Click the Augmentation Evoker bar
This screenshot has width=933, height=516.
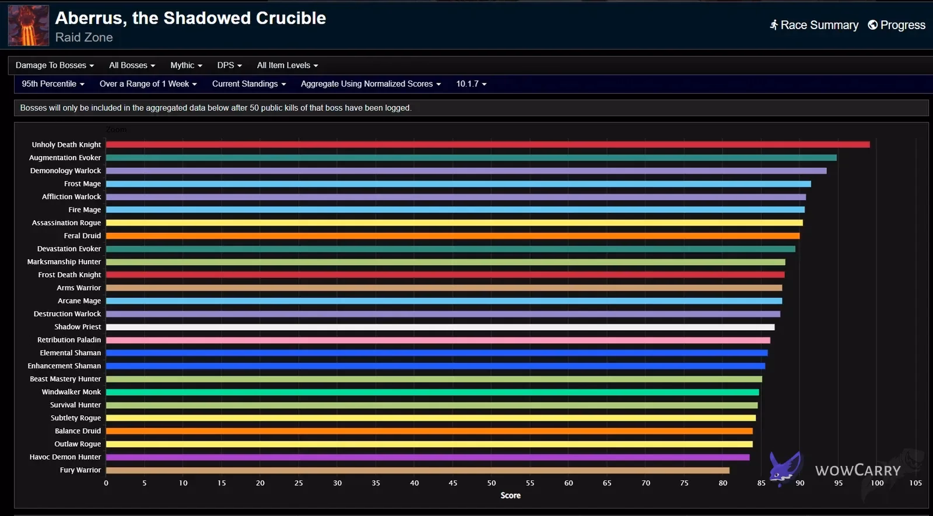471,158
